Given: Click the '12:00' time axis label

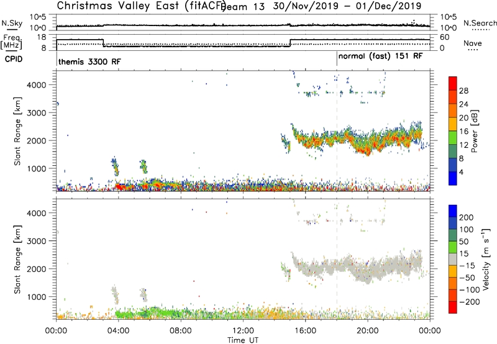Looking at the screenshot, I should (x=243, y=331).
